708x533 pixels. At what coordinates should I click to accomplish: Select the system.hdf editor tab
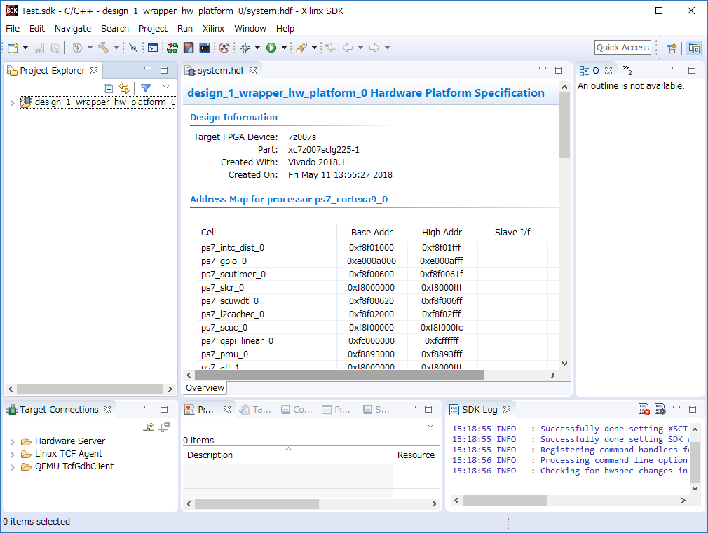[x=220, y=71]
